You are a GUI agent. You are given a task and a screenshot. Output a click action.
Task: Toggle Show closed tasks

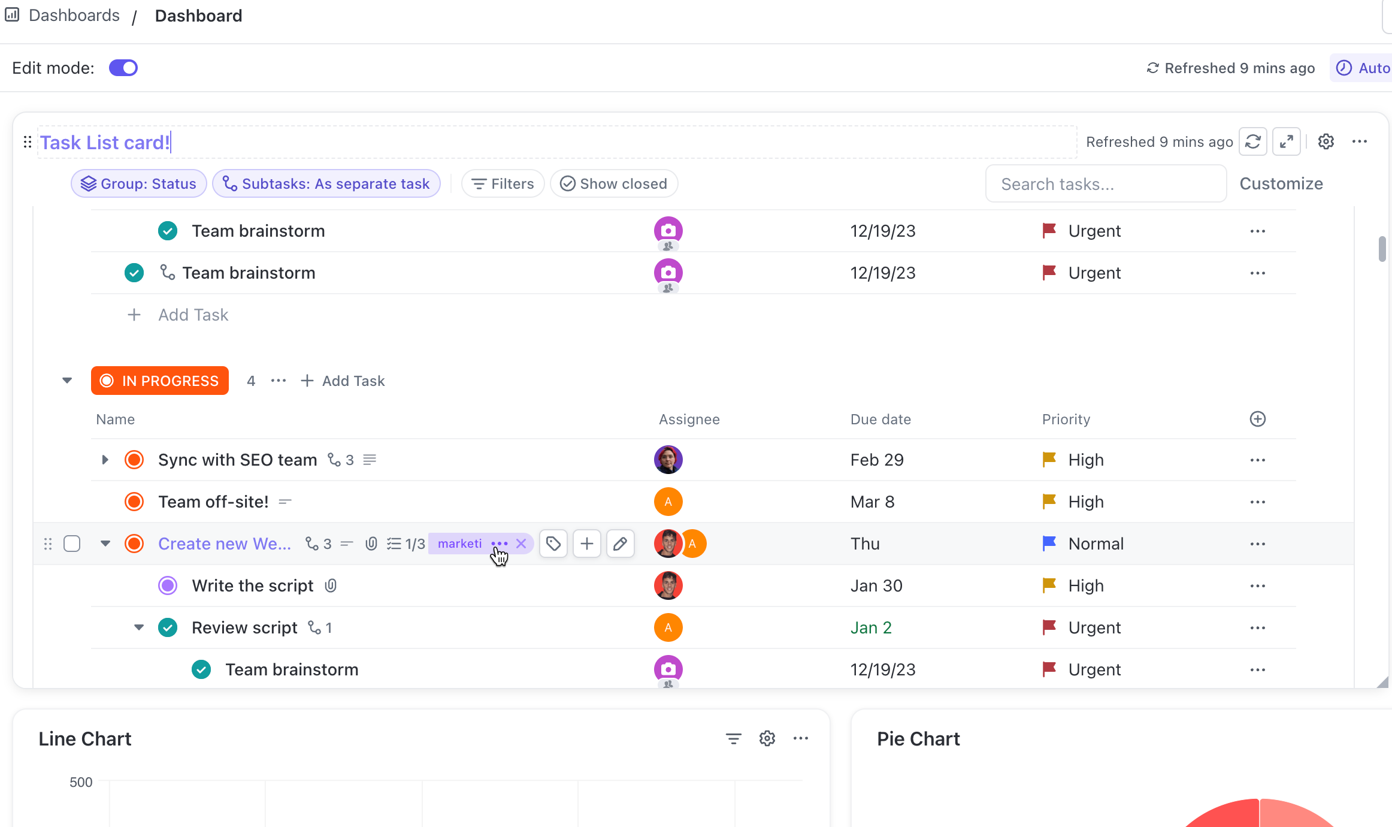point(613,183)
